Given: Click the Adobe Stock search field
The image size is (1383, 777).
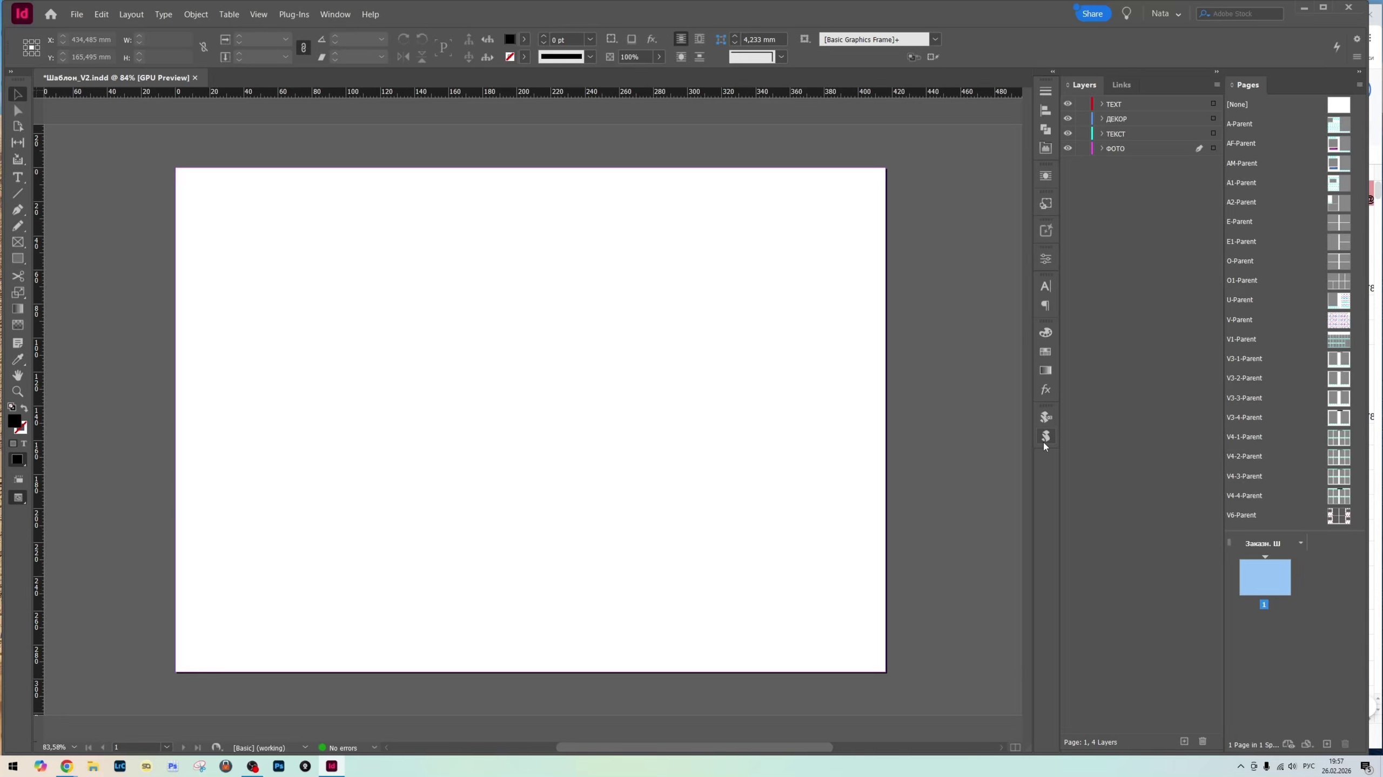Looking at the screenshot, I should pyautogui.click(x=1239, y=14).
